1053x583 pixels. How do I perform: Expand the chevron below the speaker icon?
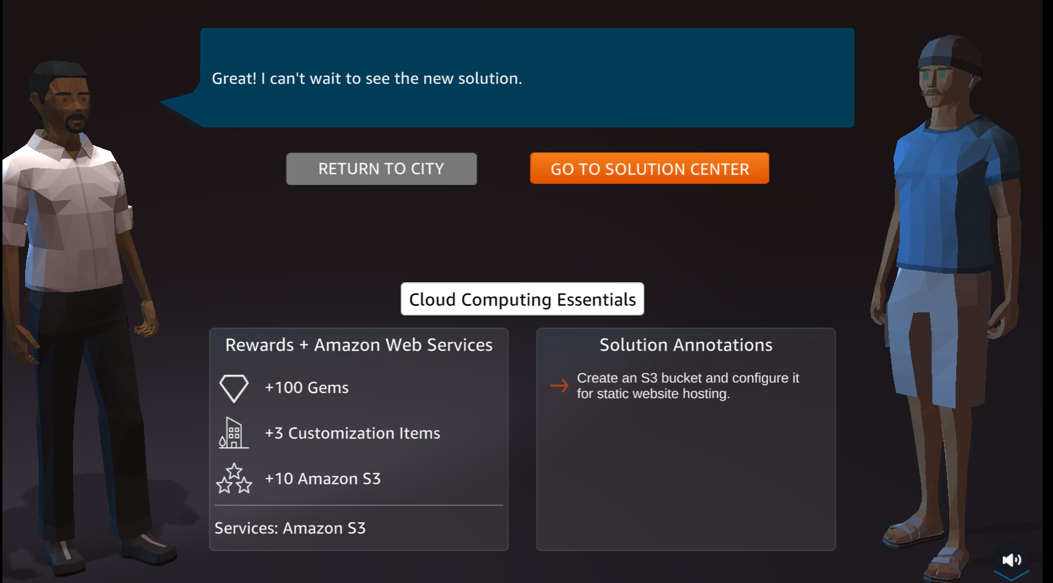[x=1011, y=576]
